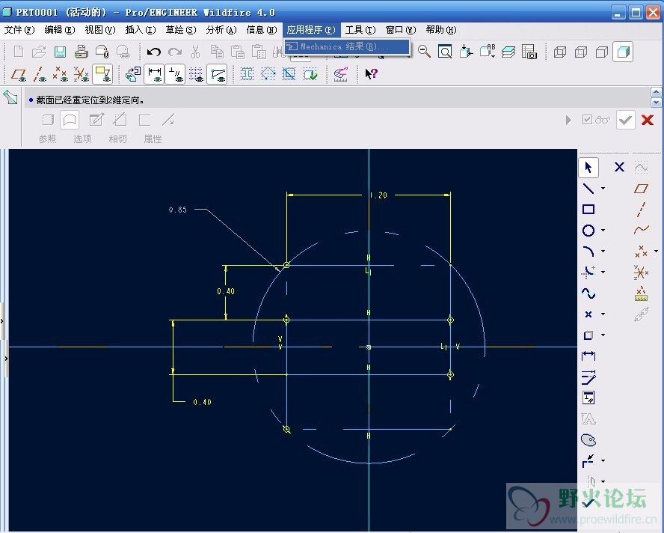Toggle datum axis display
This screenshot has width=664, height=533.
(40, 74)
